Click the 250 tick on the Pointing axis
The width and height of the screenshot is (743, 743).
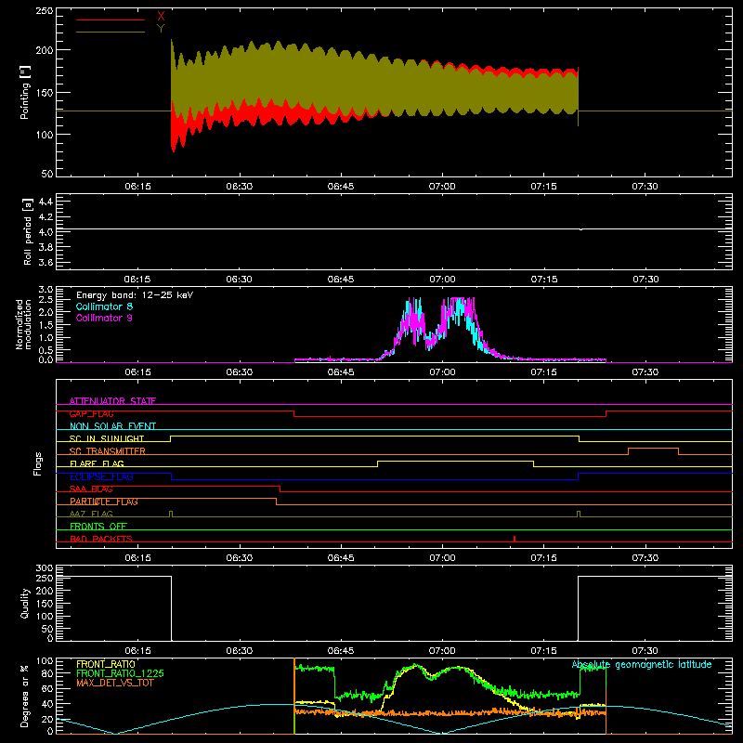pyautogui.click(x=44, y=10)
